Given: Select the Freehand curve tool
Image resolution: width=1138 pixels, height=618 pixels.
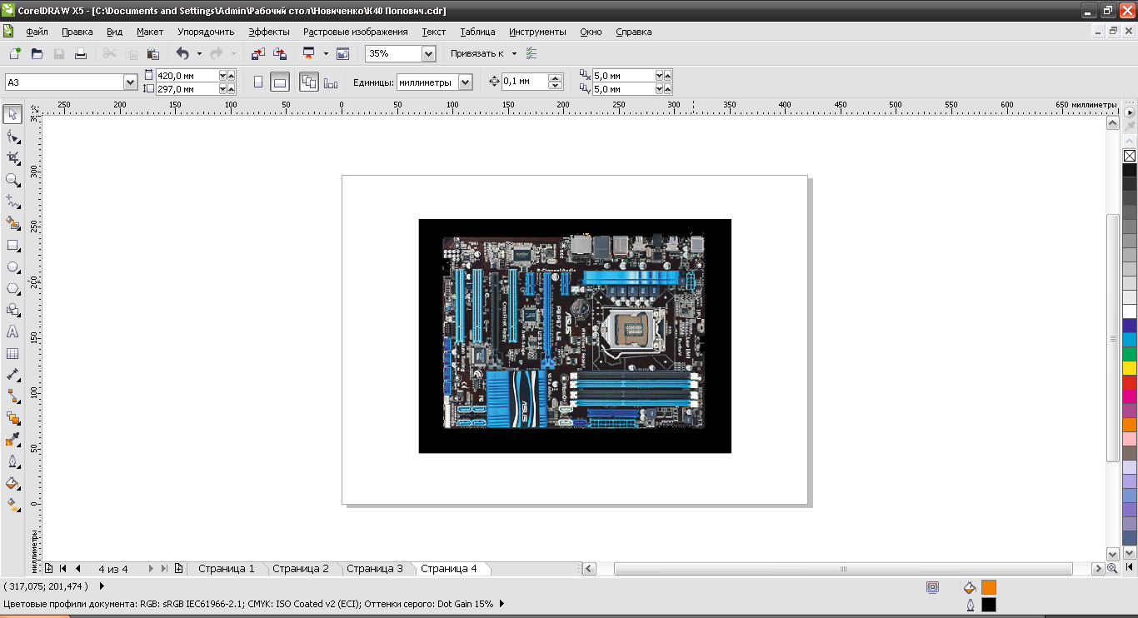Looking at the screenshot, I should click(x=13, y=202).
